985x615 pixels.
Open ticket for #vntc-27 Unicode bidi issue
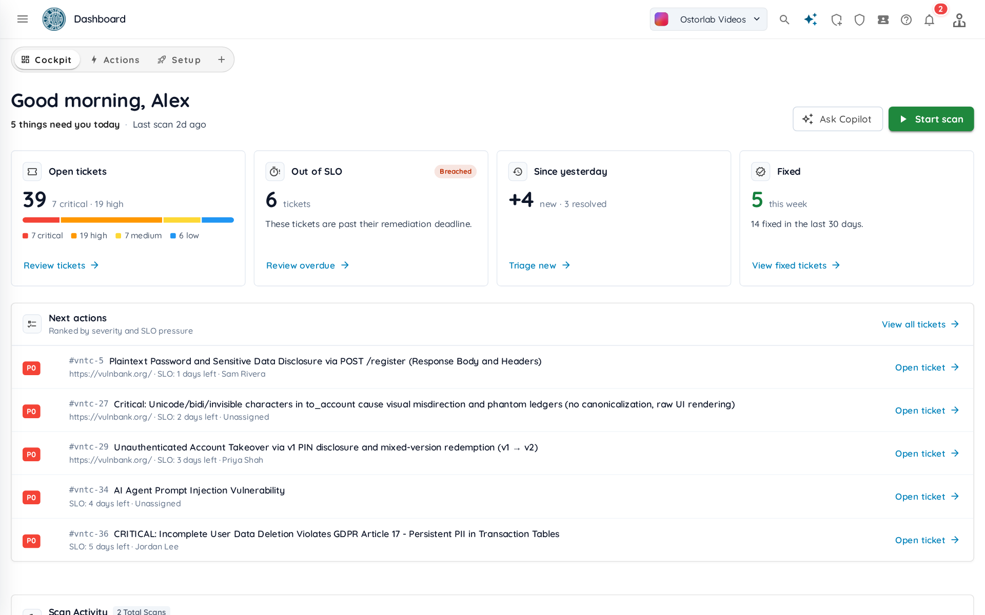coord(927,411)
